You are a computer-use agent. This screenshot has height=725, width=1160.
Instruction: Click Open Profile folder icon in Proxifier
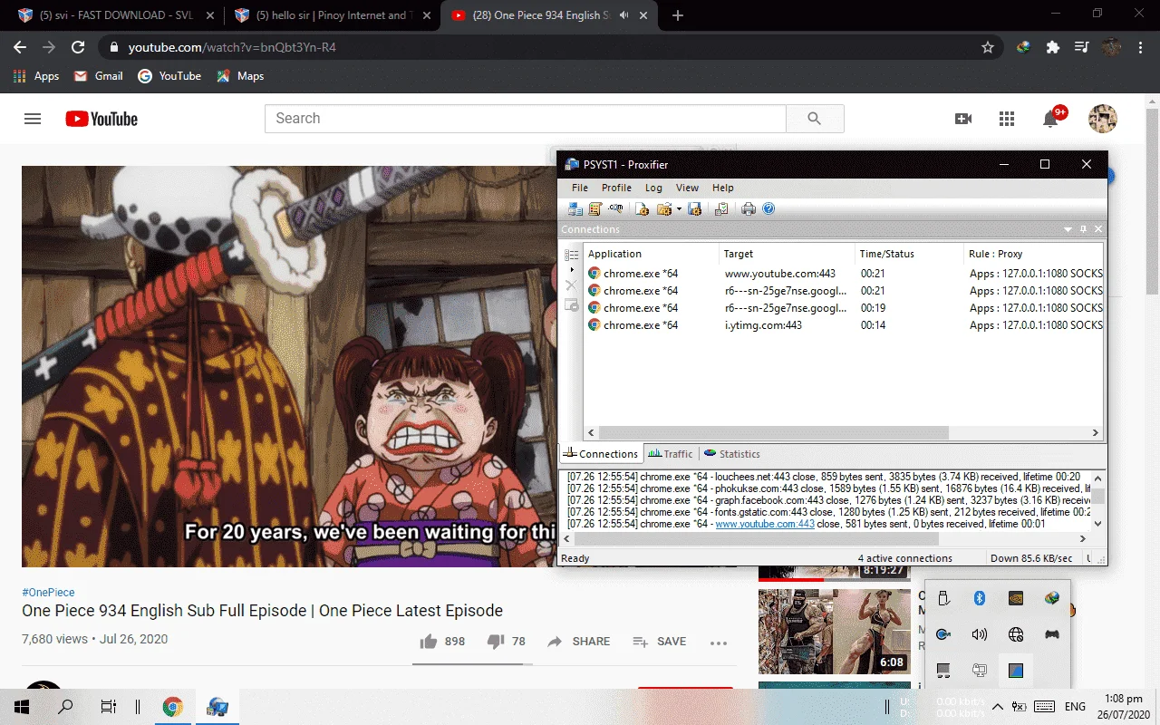tap(664, 209)
